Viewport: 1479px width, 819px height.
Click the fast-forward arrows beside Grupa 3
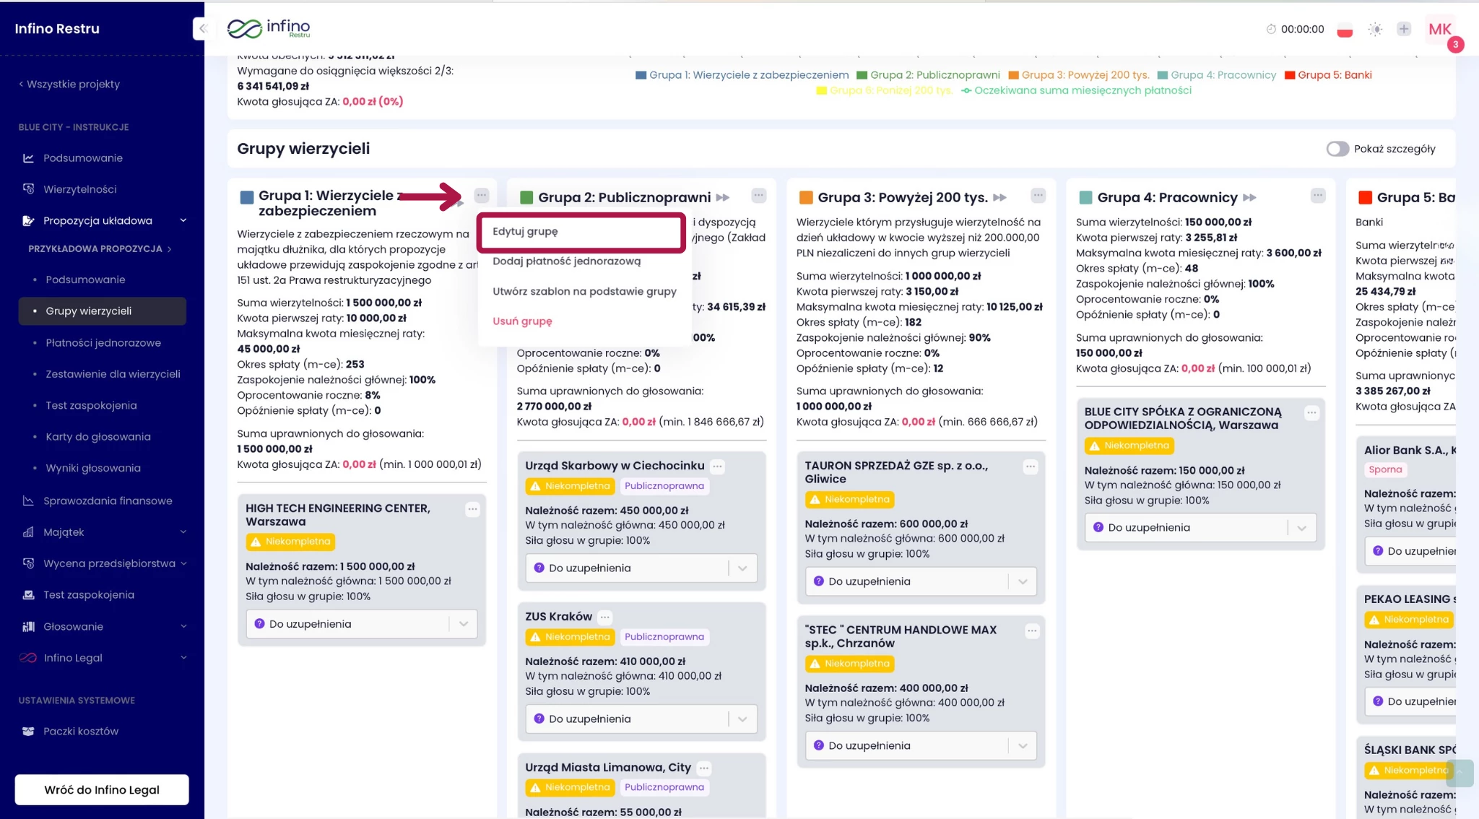pyautogui.click(x=999, y=198)
